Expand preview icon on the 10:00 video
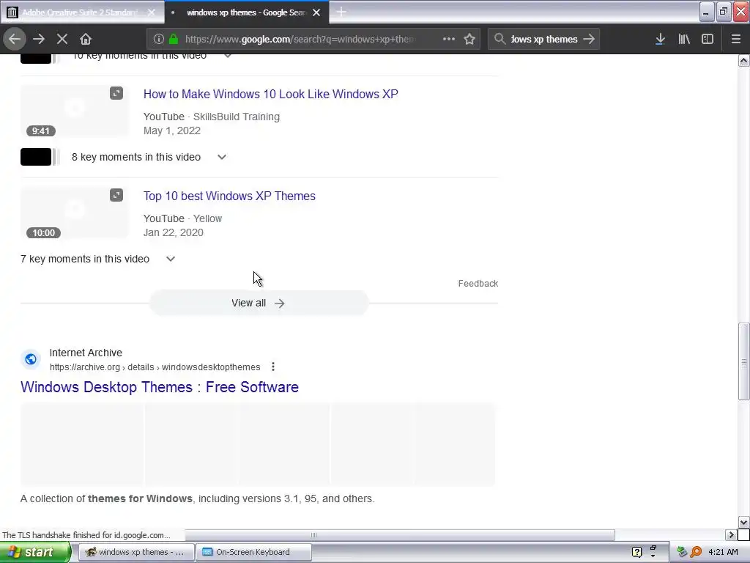 click(x=116, y=195)
